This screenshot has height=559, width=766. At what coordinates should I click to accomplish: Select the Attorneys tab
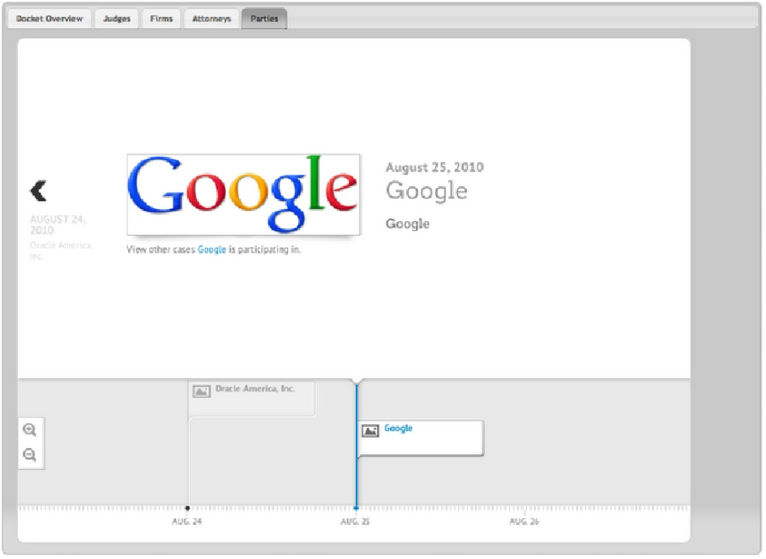[212, 19]
